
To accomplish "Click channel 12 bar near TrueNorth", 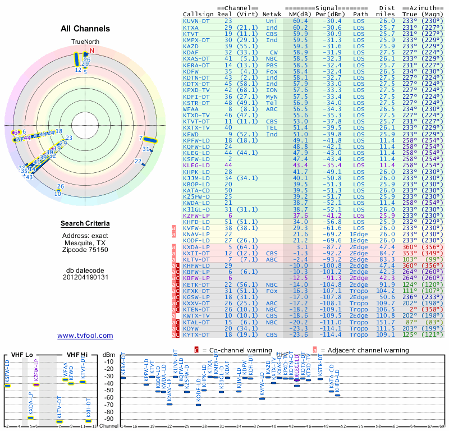I will coord(78,59).
